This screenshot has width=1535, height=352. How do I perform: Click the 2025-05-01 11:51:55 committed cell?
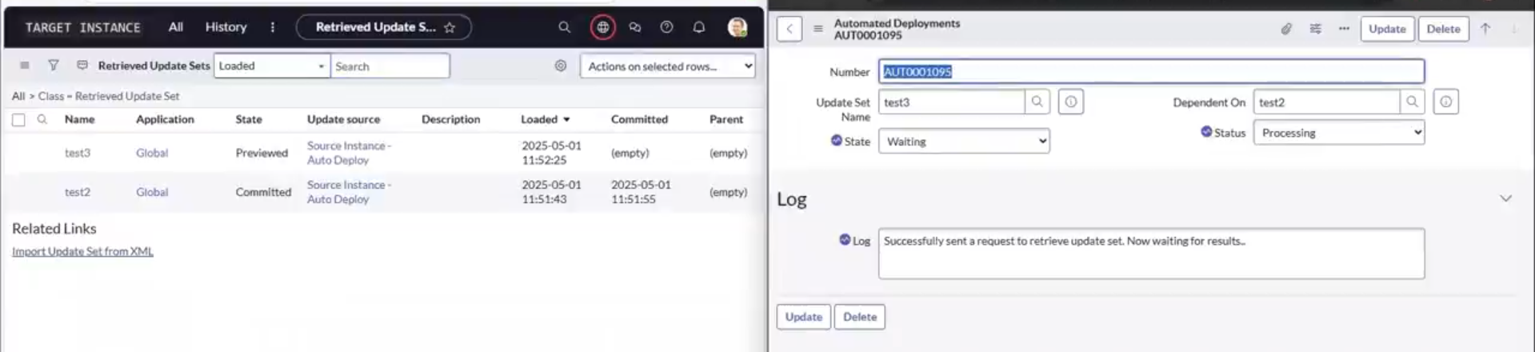click(641, 192)
